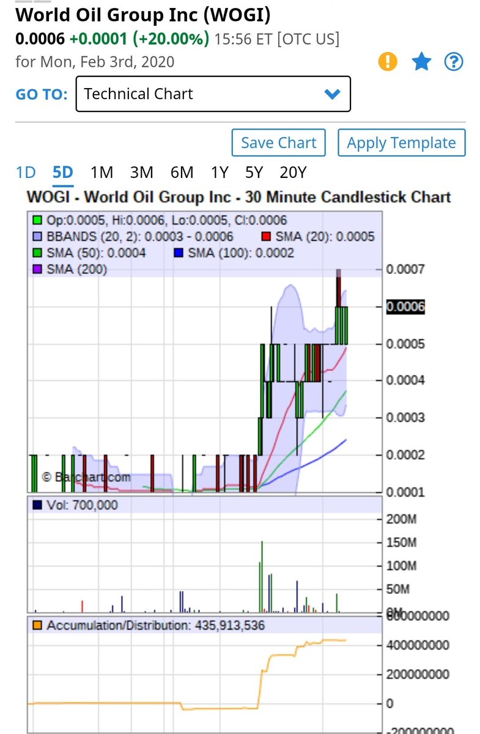Click the green SMA (50) legend swatch
The height and width of the screenshot is (734, 480).
pos(38,253)
